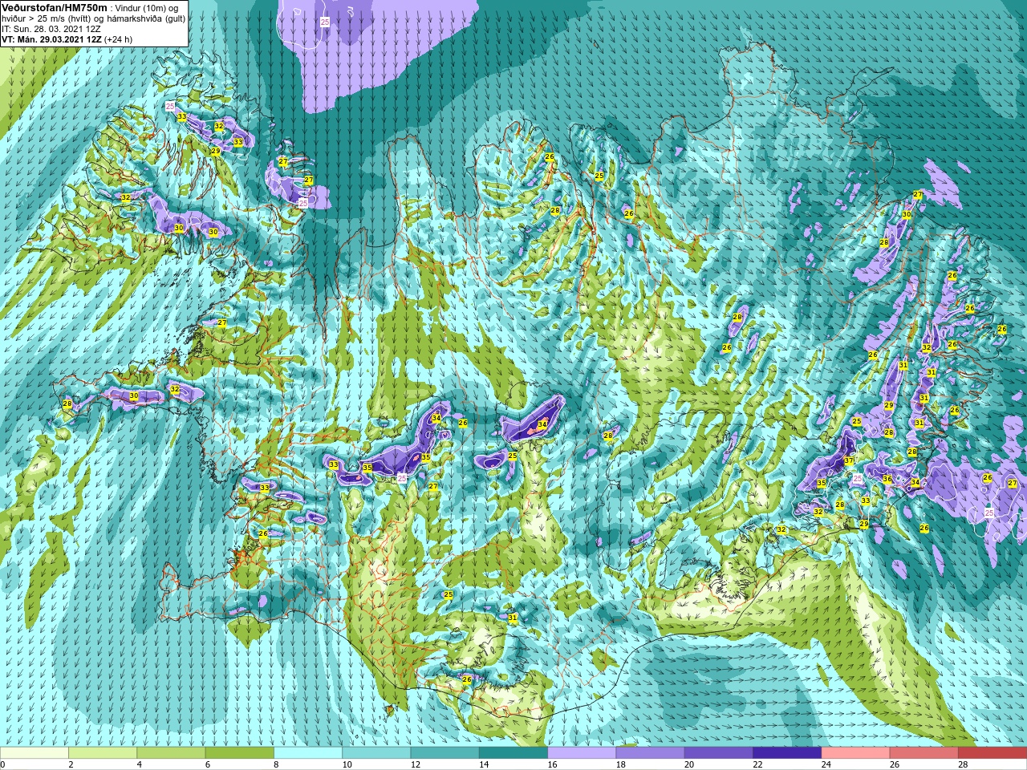Click the 8–10 m/s light cyan legend swatch
The width and height of the screenshot is (1027, 770).
pos(308,753)
